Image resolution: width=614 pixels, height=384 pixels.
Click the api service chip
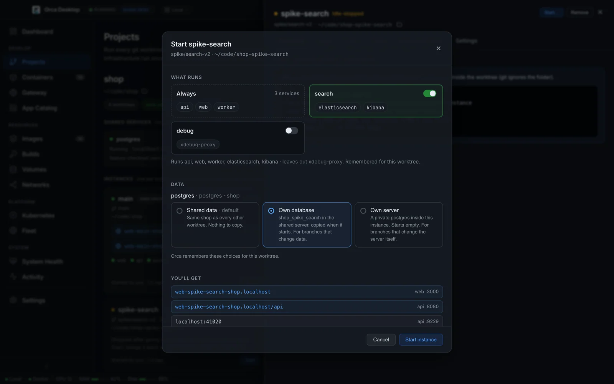(185, 107)
